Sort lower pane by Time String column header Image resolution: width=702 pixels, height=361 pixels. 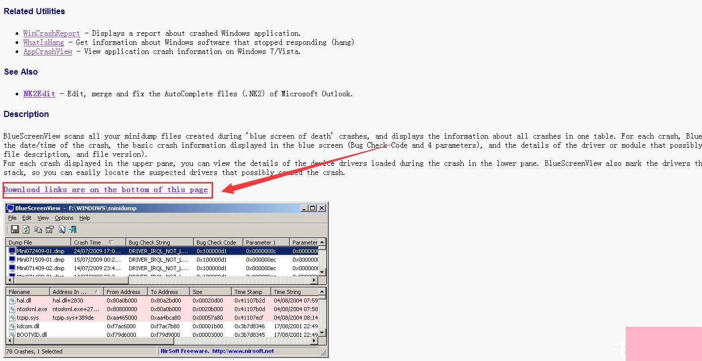(294, 291)
